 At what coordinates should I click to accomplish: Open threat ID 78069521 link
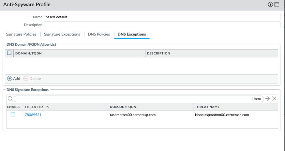[33, 115]
